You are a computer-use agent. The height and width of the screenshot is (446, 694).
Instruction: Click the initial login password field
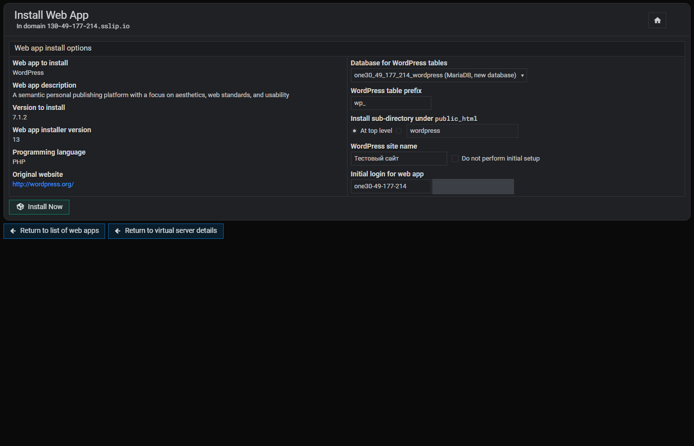(x=473, y=186)
